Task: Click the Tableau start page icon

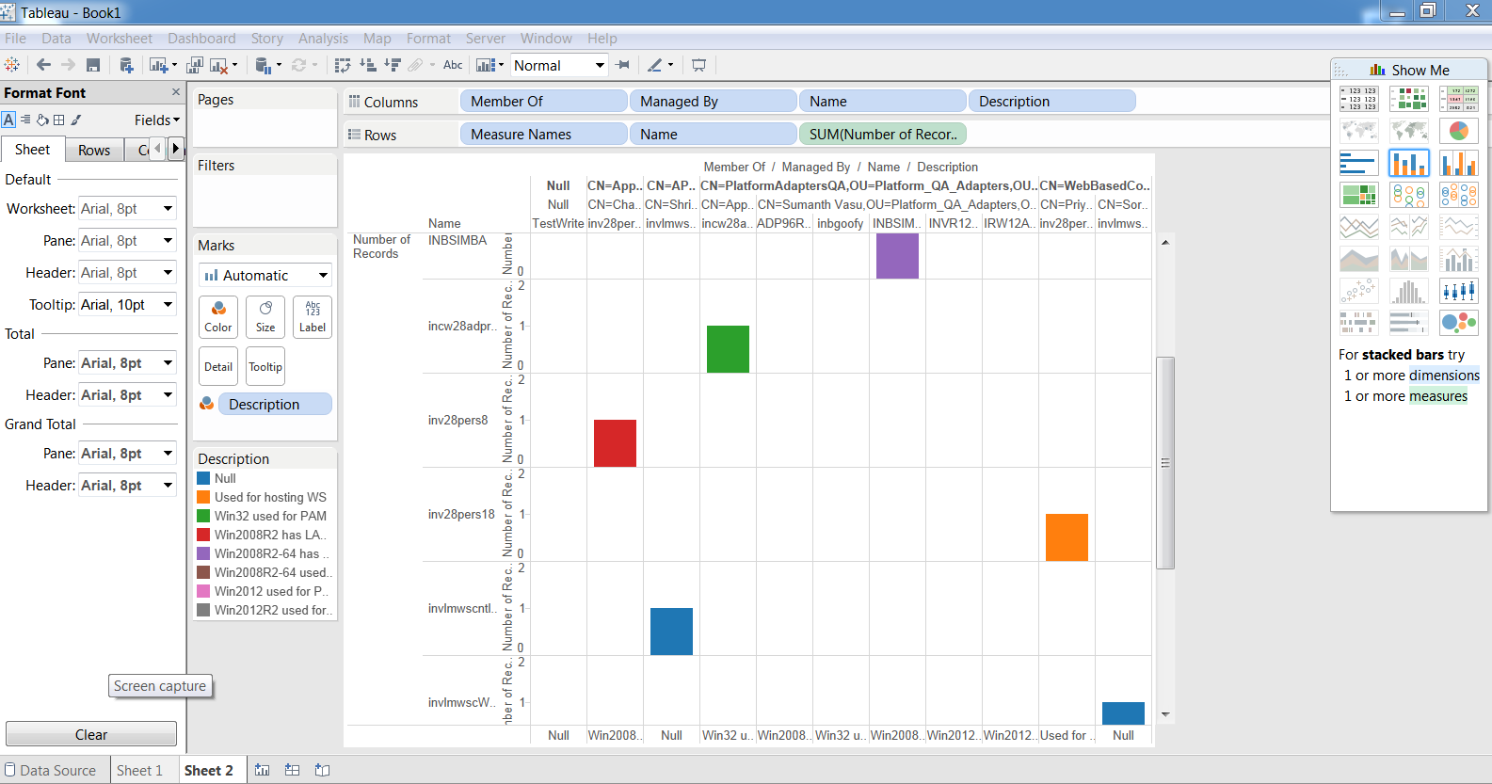Action: pos(12,65)
